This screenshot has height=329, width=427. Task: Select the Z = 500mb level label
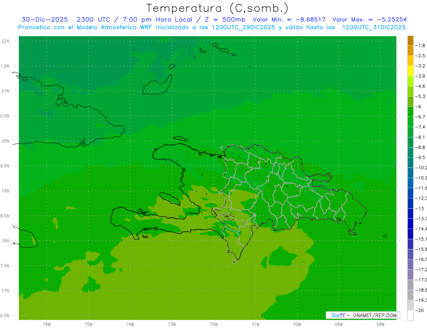(223, 20)
